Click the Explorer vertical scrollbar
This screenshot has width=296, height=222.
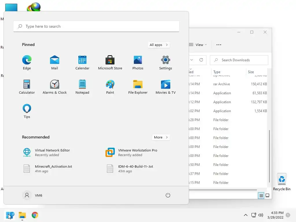click(x=269, y=156)
